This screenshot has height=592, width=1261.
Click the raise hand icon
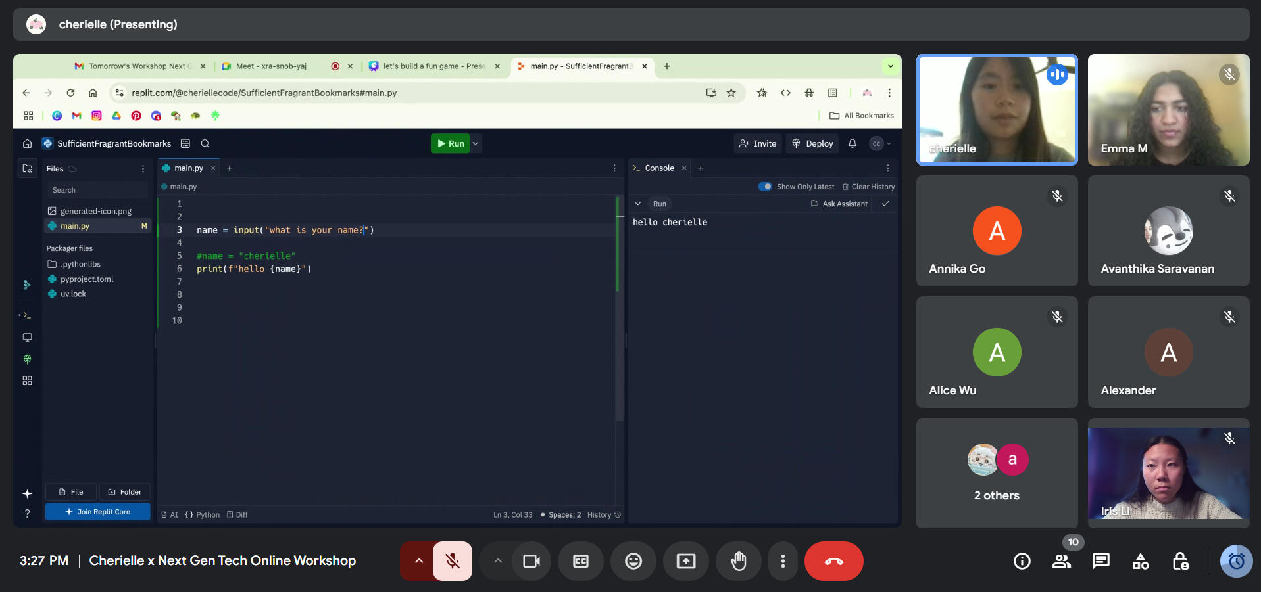click(x=739, y=561)
